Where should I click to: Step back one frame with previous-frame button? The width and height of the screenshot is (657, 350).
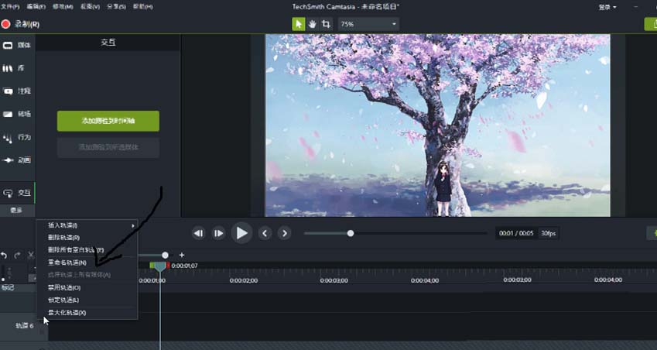[x=199, y=233]
